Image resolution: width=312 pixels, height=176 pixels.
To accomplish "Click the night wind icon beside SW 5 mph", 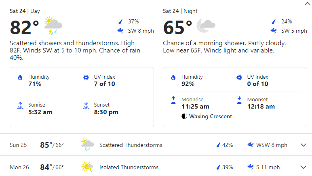I will click(274, 31).
